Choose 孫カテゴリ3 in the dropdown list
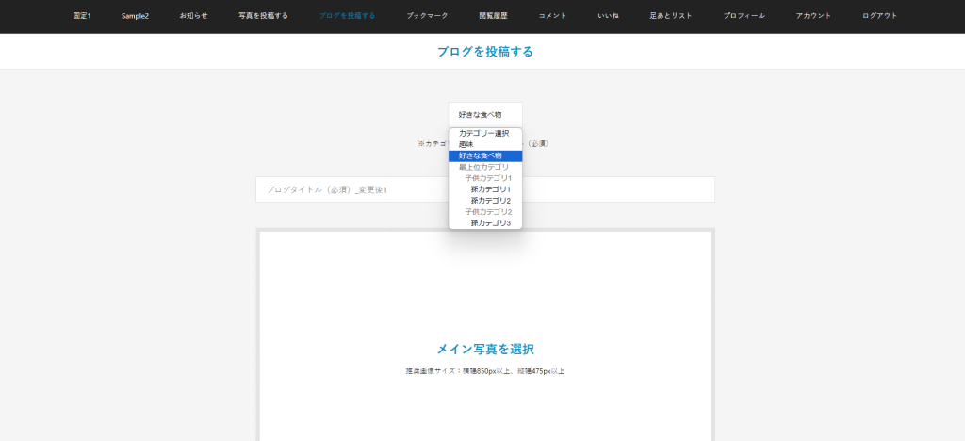 click(x=490, y=223)
